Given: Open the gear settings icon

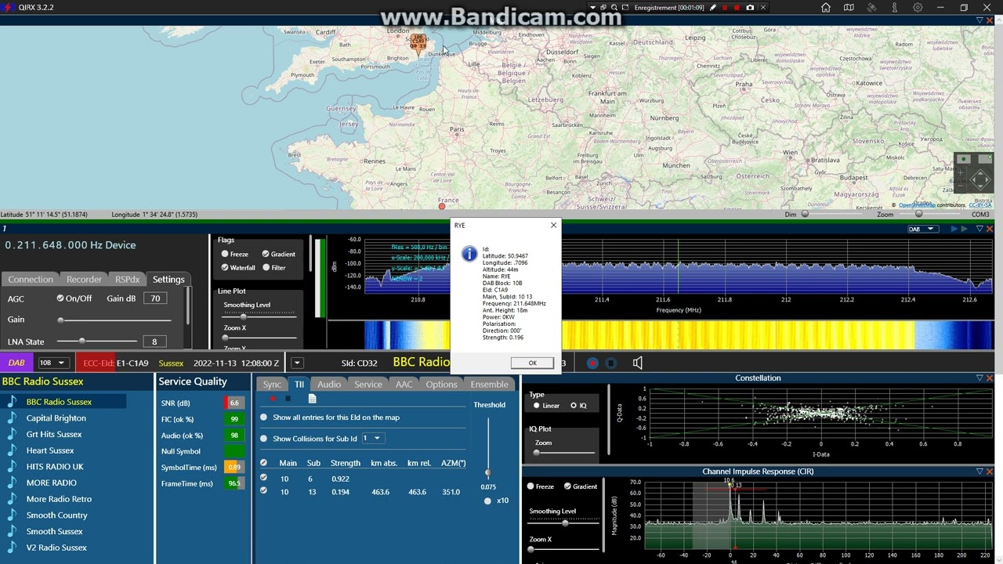Looking at the screenshot, I should (918, 8).
